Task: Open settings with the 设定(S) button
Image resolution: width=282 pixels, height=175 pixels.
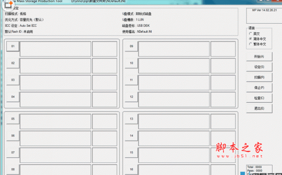Action: (259, 67)
